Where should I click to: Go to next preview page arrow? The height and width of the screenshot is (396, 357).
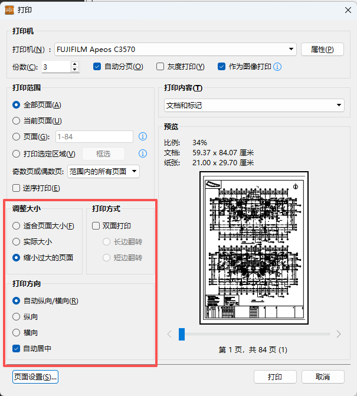pyautogui.click(x=339, y=334)
